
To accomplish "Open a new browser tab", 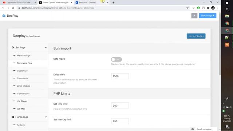I will click(113, 3).
